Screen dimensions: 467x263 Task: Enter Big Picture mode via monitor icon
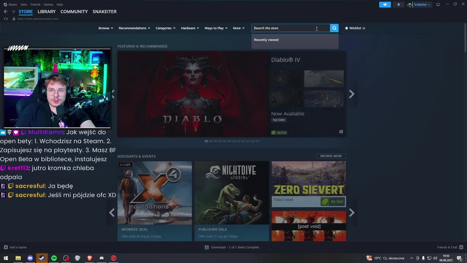[438, 4]
